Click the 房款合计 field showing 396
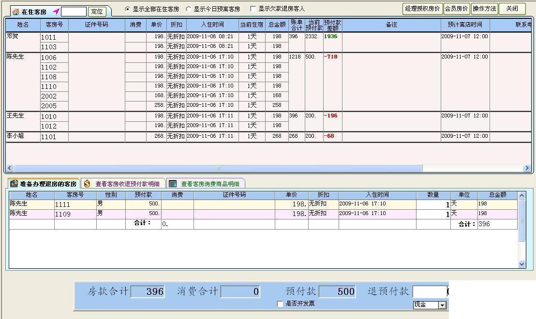Image resolution: width=536 pixels, height=319 pixels. [148, 291]
